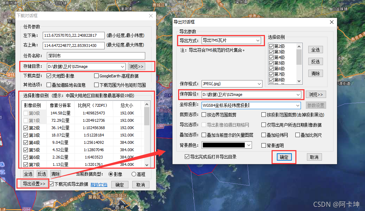Check the 天地图-影像 download type checkbox
Screen dimensions: 365x211
pos(49,76)
